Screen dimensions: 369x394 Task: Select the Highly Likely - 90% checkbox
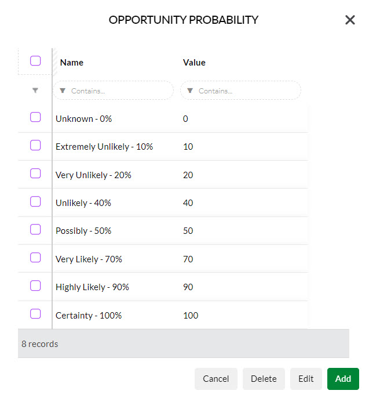(x=35, y=285)
